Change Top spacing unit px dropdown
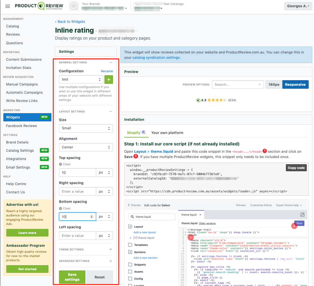Viewport: 314px width, 286px height. (x=104, y=173)
